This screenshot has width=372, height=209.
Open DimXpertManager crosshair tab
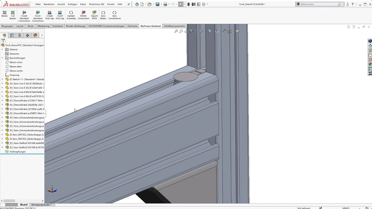click(28, 35)
